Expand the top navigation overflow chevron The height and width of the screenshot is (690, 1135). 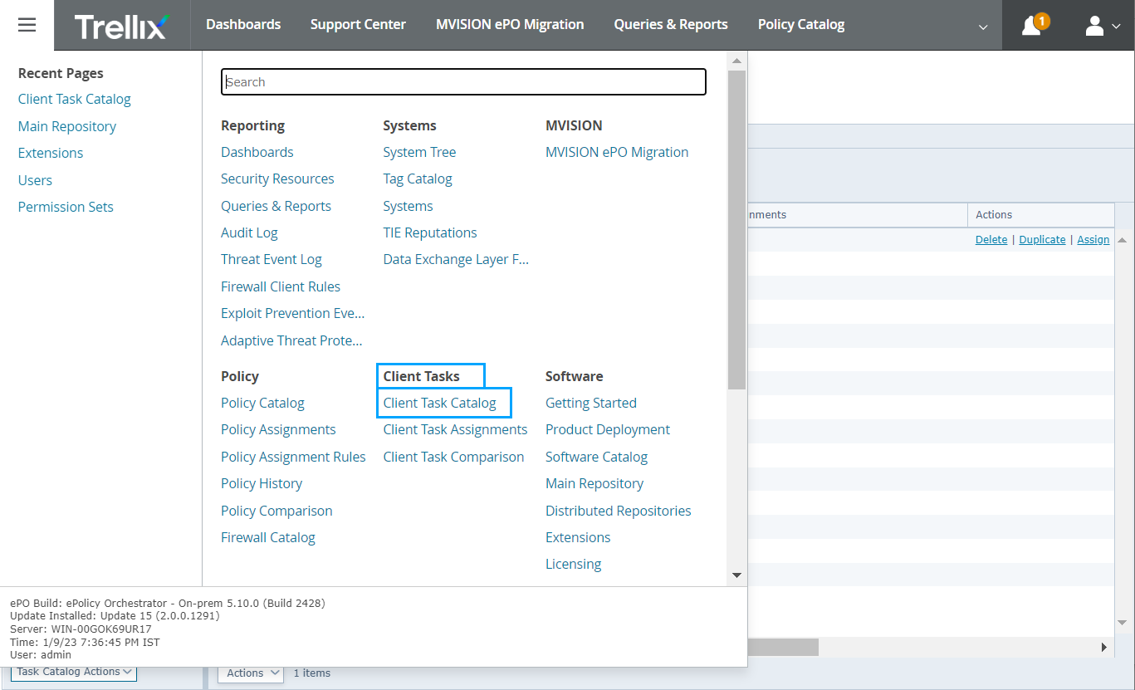pyautogui.click(x=983, y=27)
